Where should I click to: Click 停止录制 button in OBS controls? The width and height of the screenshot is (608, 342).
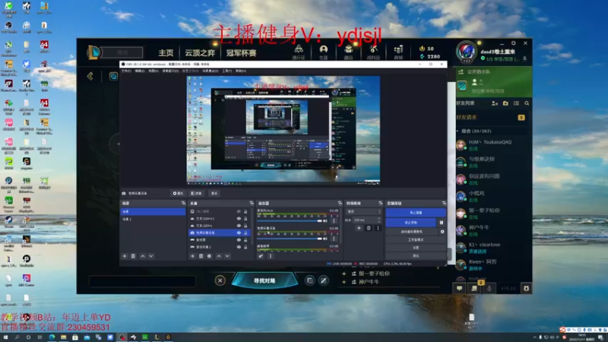point(411,223)
